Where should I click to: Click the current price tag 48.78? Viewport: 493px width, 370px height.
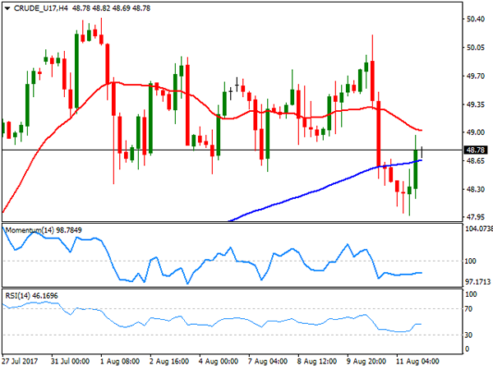[x=476, y=150]
